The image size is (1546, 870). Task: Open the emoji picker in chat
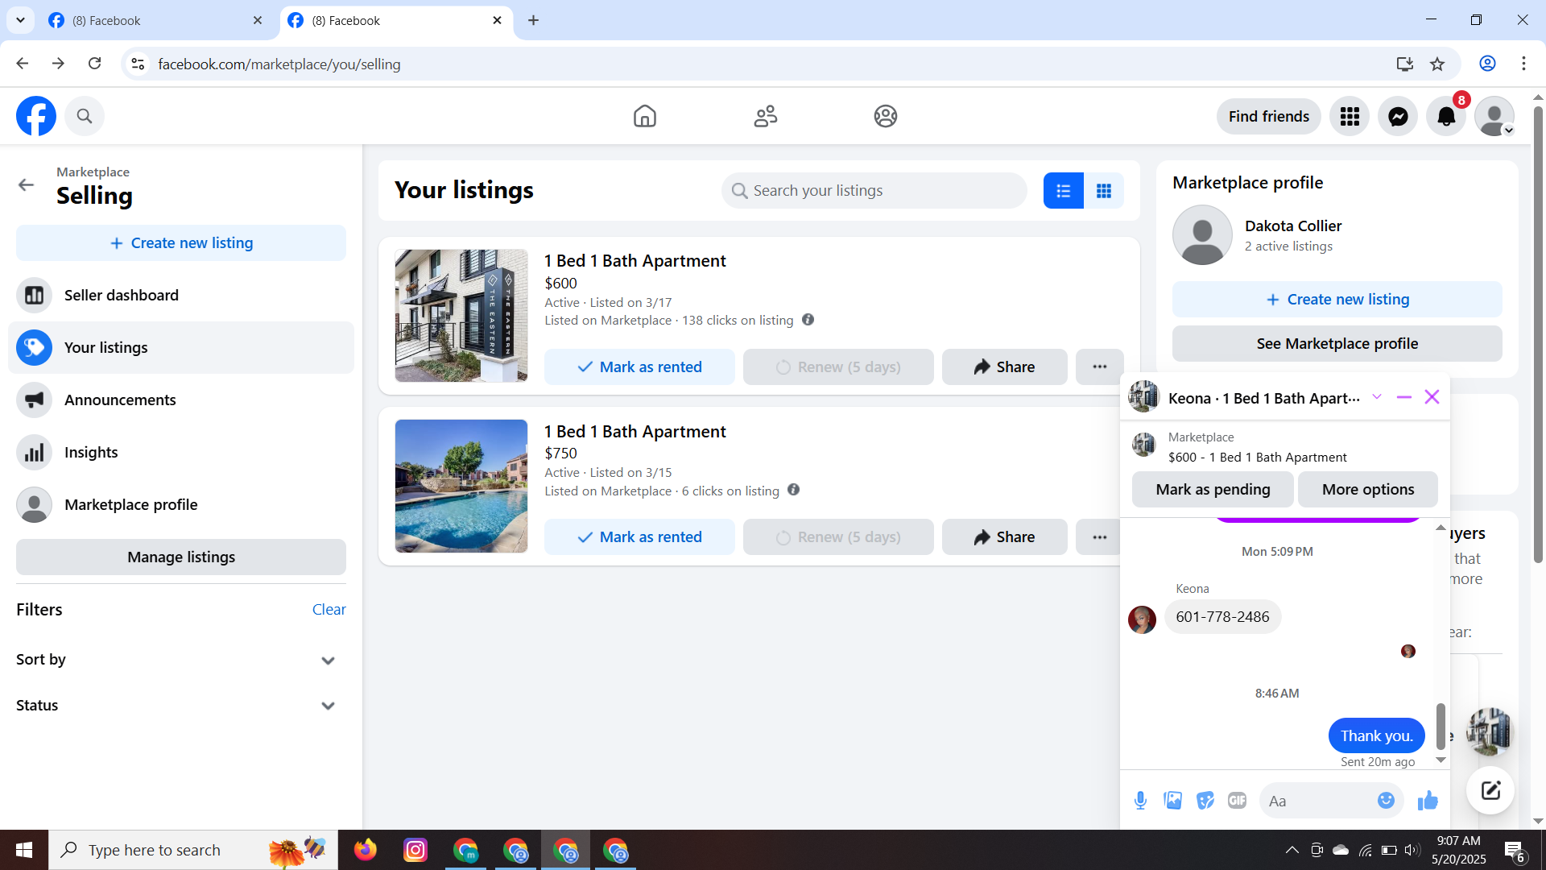click(1386, 801)
